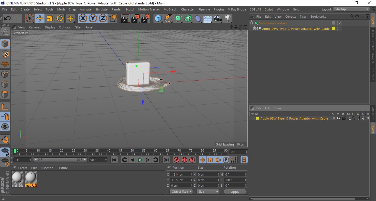Select the Live Selection tool

(x=30, y=18)
